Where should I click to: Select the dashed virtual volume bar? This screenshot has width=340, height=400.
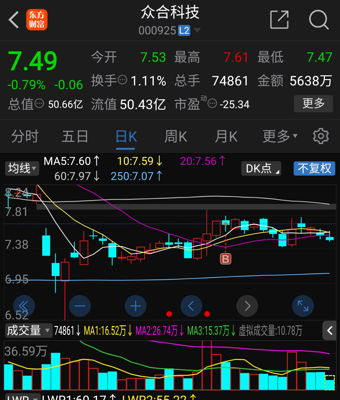click(x=330, y=382)
